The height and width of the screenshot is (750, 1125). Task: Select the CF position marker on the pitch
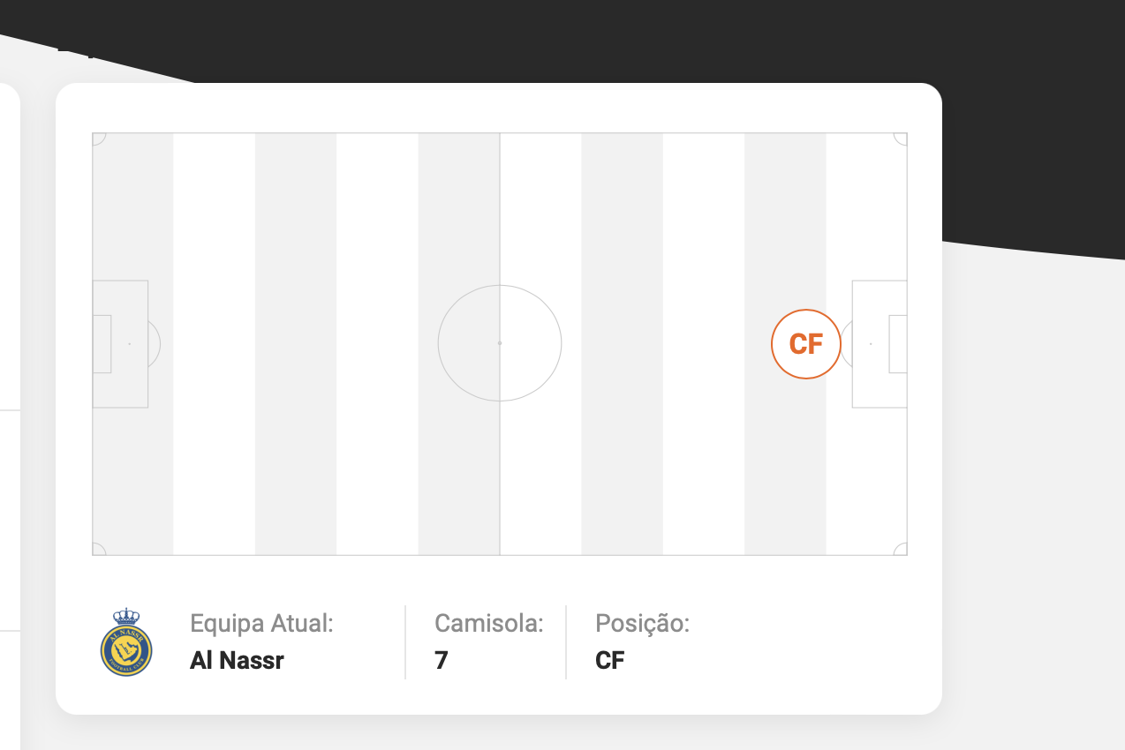click(806, 344)
